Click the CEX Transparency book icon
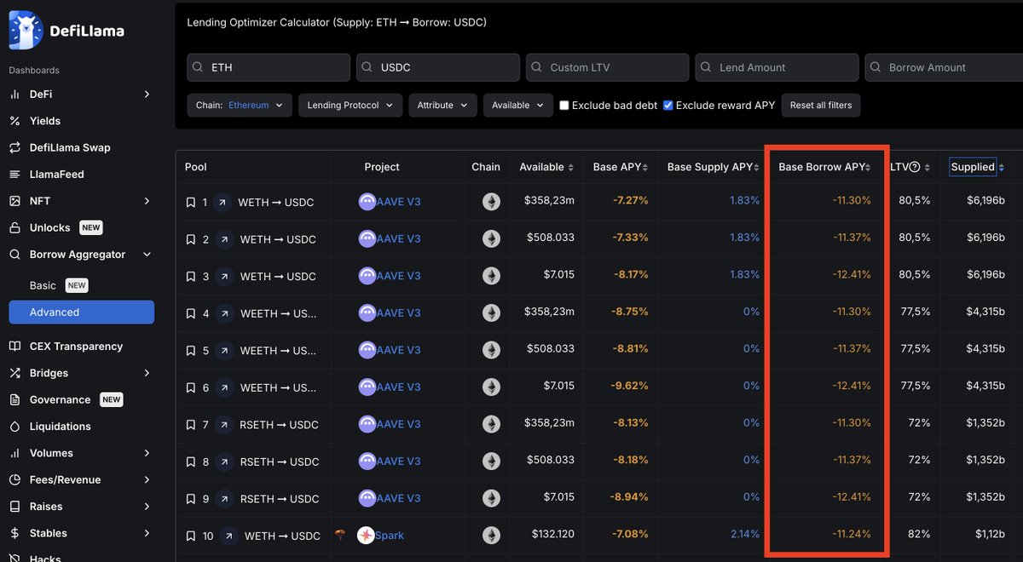The image size is (1023, 562). [x=14, y=347]
